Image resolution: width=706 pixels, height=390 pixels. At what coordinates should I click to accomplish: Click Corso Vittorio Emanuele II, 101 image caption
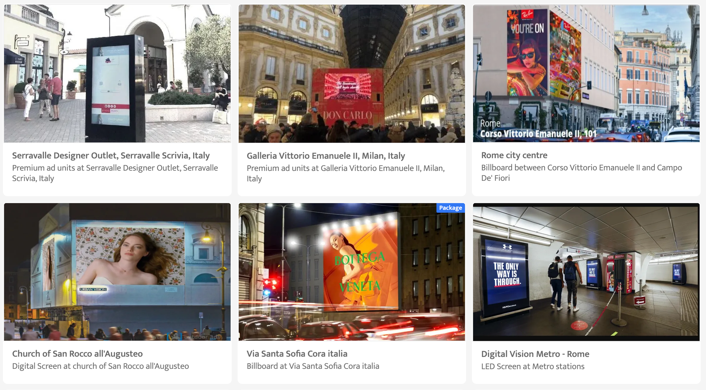point(538,134)
